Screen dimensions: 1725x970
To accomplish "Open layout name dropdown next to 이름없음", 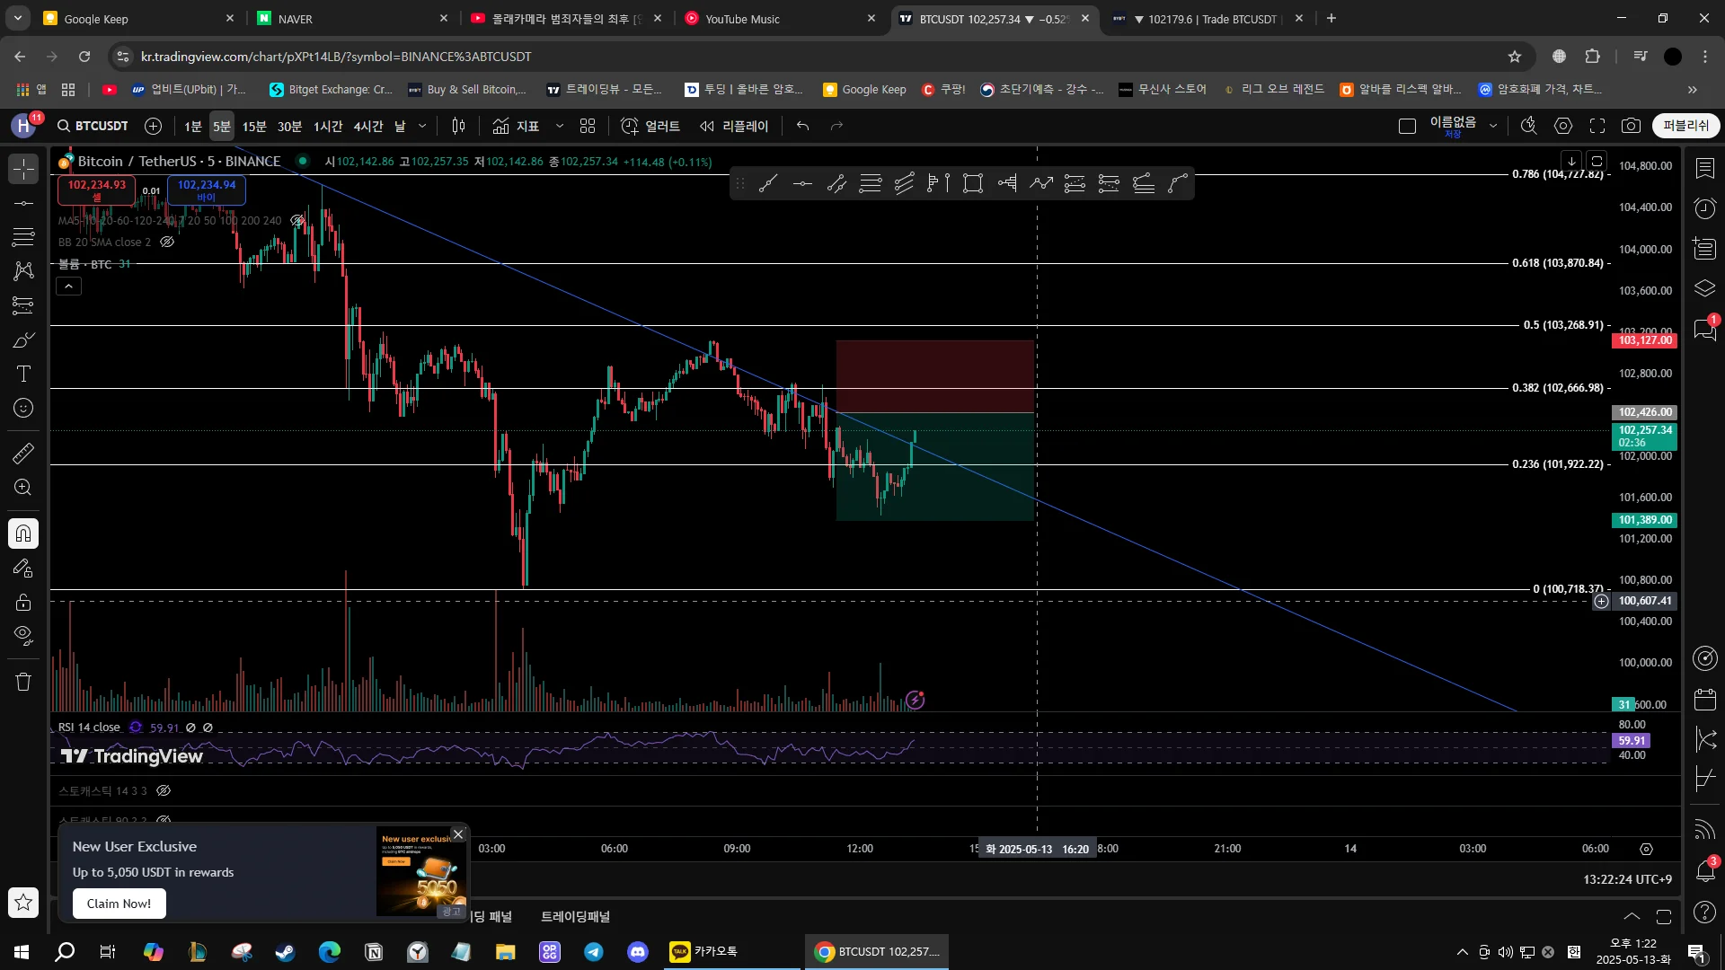I will [x=1493, y=126].
